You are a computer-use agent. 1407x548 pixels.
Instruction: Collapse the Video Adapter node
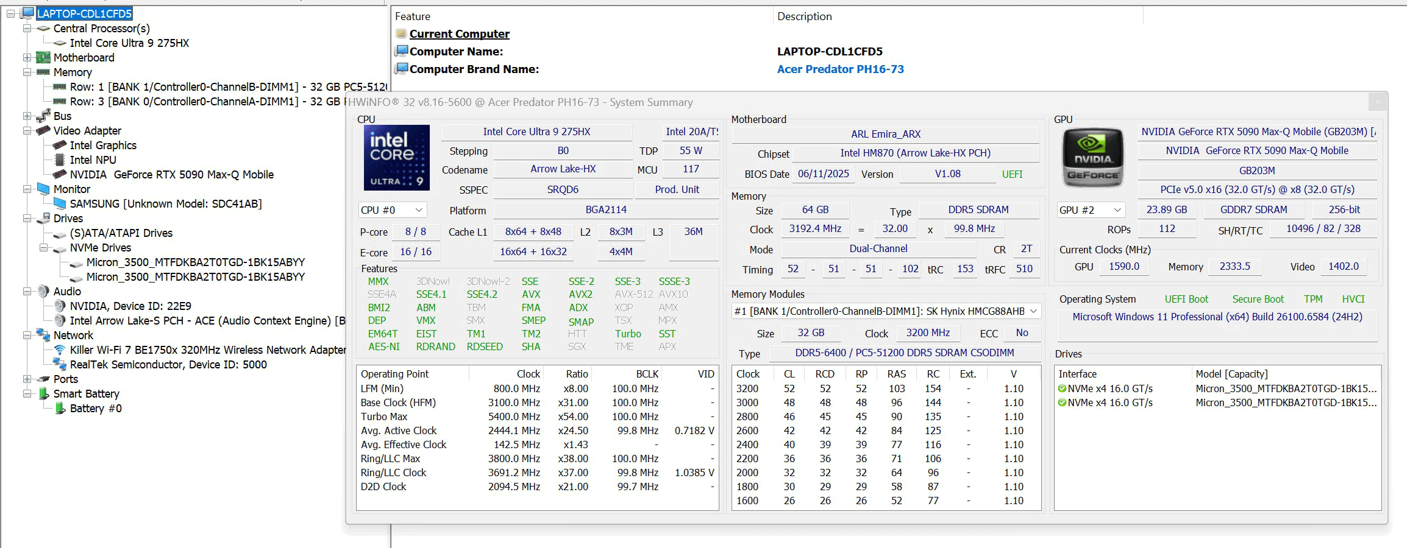(x=27, y=130)
